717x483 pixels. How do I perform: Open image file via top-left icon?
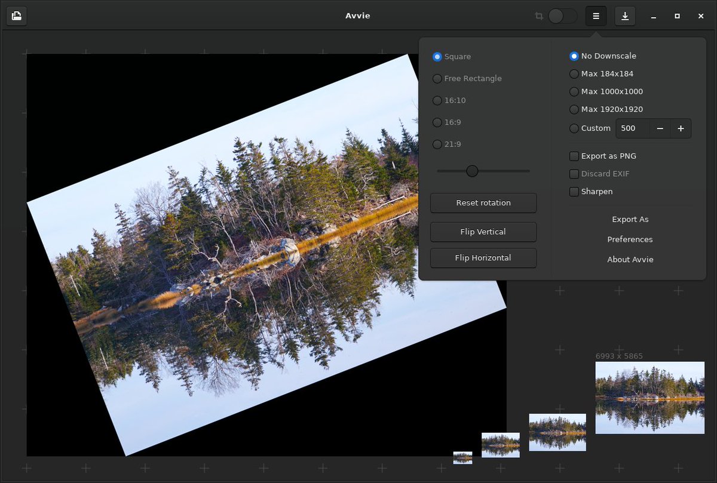17,16
